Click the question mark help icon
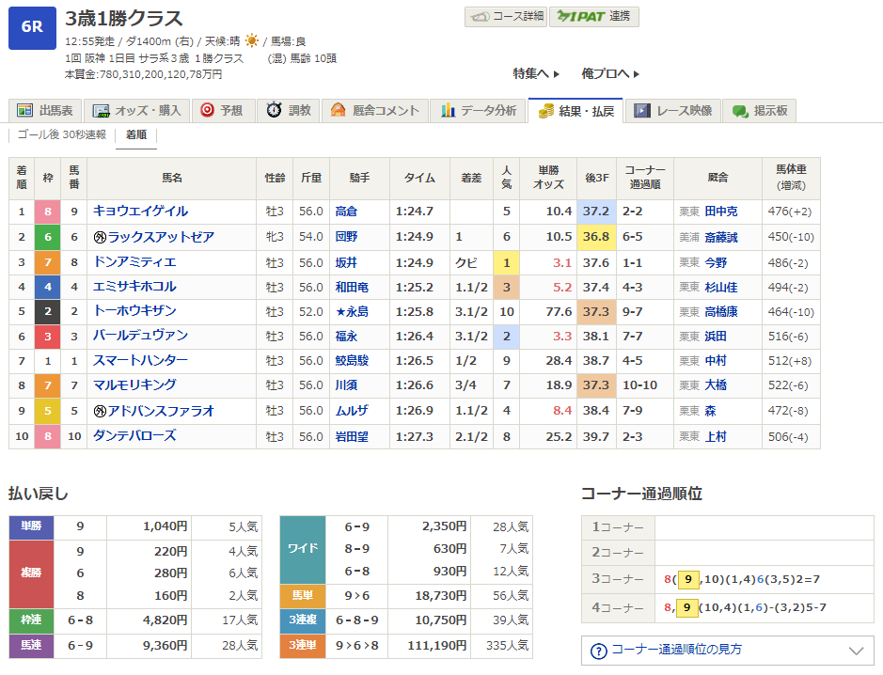 click(x=598, y=651)
